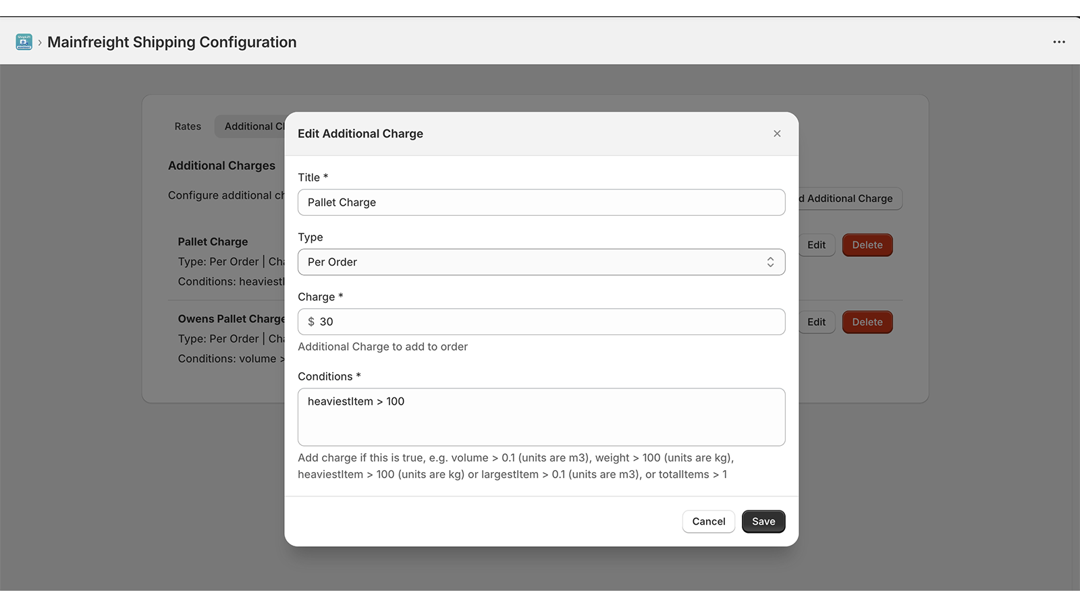Image resolution: width=1080 pixels, height=607 pixels.
Task: Click the Type dropdown's up-down chevron control
Action: pos(770,262)
